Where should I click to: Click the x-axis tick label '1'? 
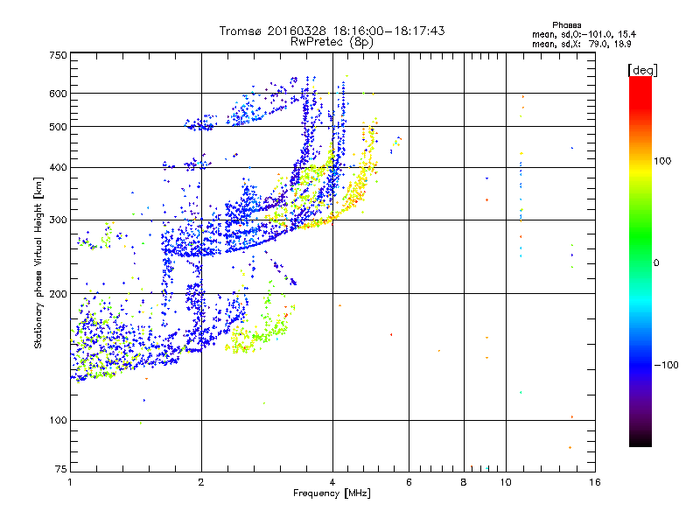pyautogui.click(x=70, y=482)
